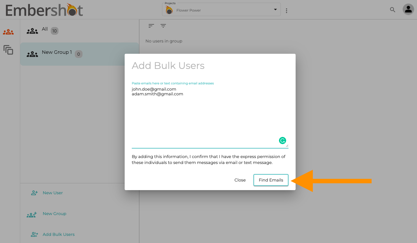417x243 pixels.
Task: Click the Close button in dialog
Action: [x=240, y=180]
